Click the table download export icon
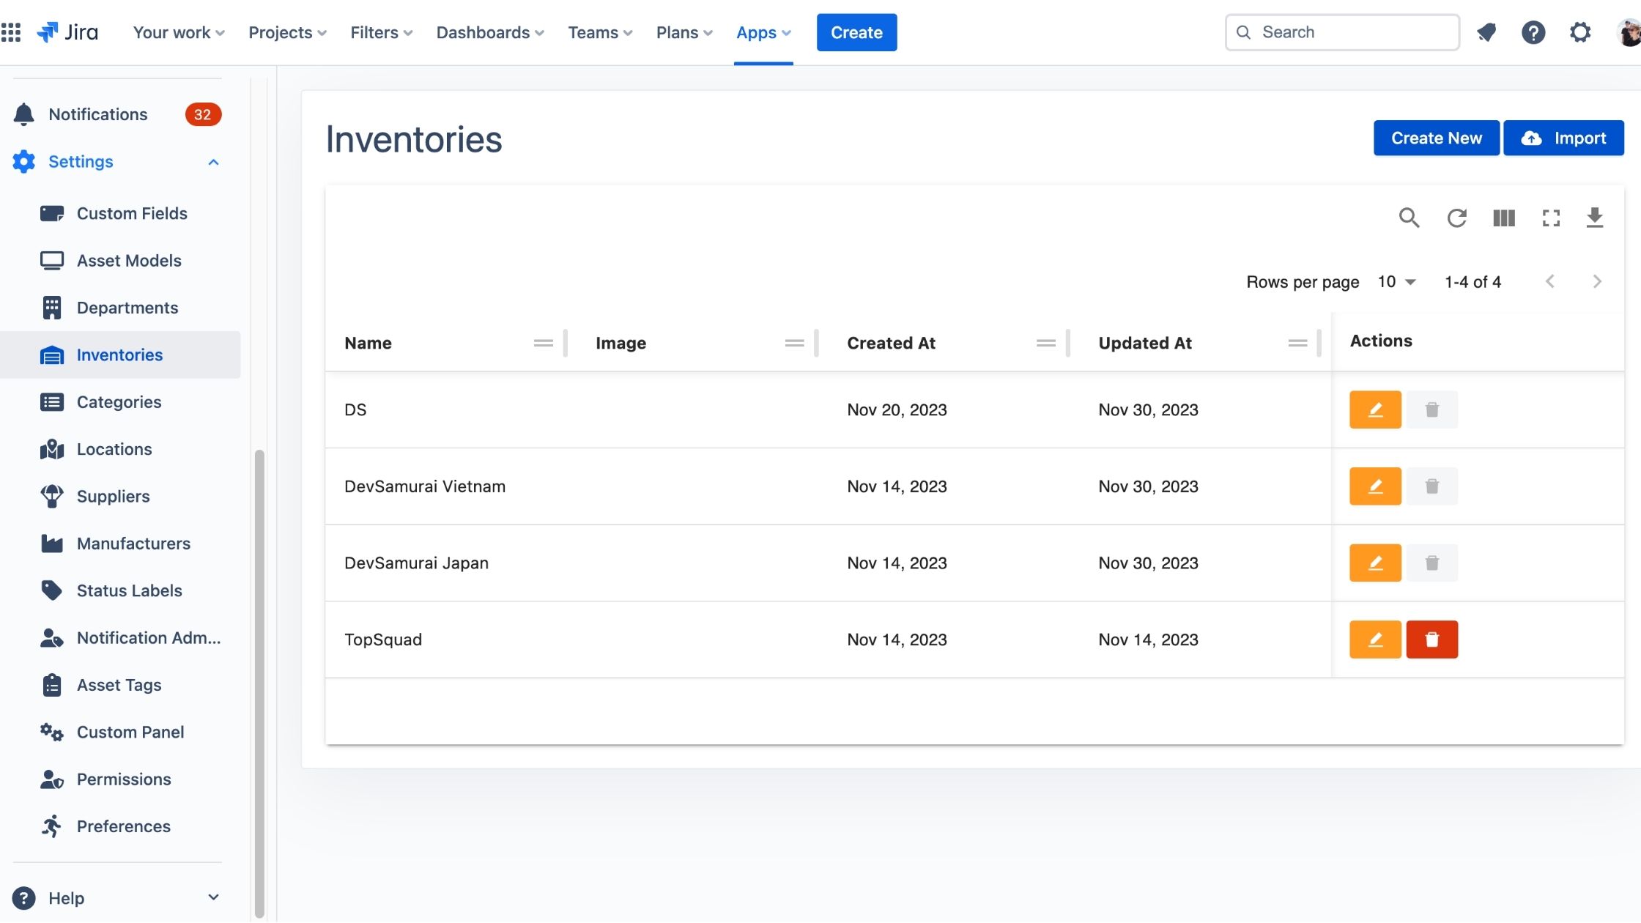Image resolution: width=1641 pixels, height=923 pixels. tap(1594, 218)
